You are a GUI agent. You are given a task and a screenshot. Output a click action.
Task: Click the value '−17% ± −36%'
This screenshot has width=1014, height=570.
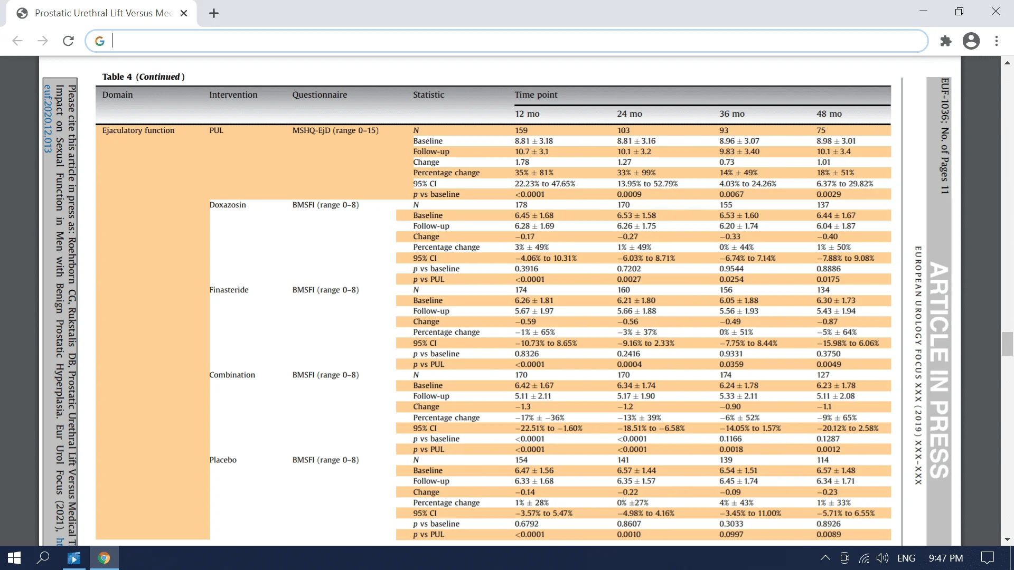(x=539, y=417)
